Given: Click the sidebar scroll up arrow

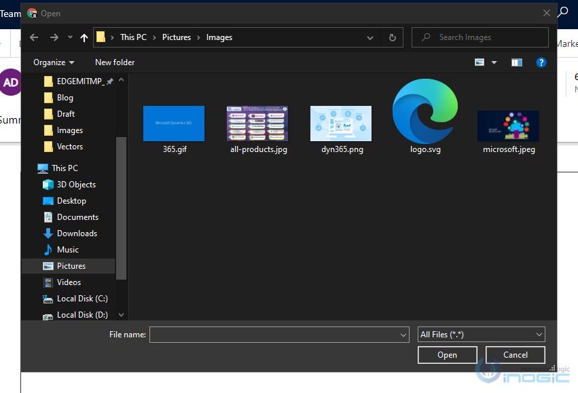Looking at the screenshot, I should click(x=122, y=80).
